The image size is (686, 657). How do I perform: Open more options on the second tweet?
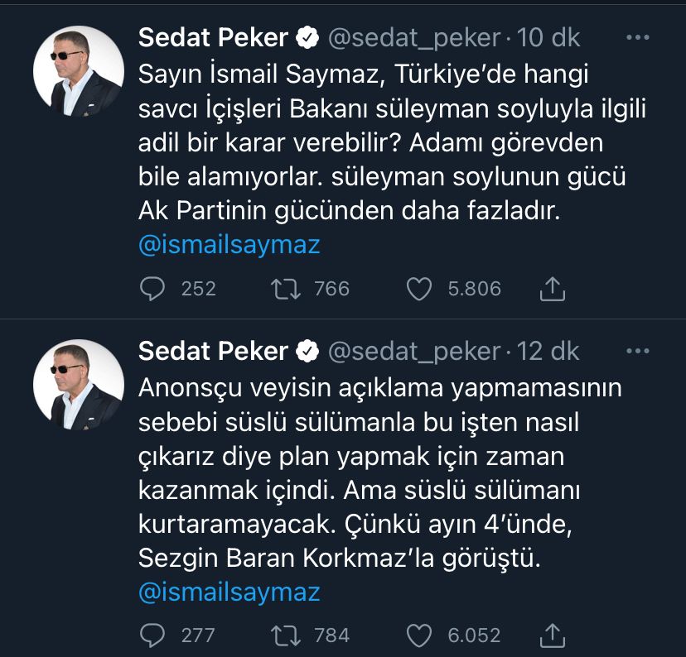tap(637, 351)
